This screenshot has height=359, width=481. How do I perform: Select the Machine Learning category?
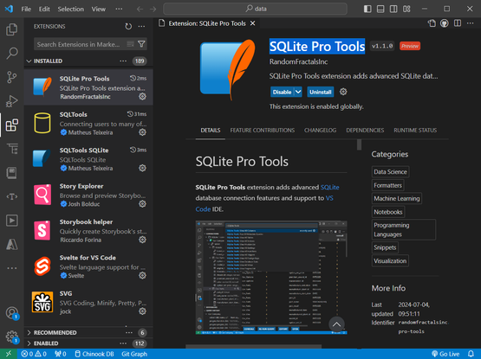click(x=397, y=198)
